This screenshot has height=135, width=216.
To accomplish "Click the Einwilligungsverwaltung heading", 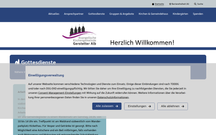I will click(46, 75).
